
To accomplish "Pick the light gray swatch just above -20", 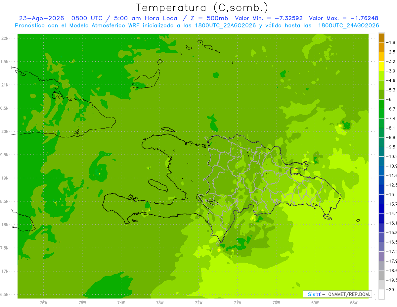I will coord(381,285).
